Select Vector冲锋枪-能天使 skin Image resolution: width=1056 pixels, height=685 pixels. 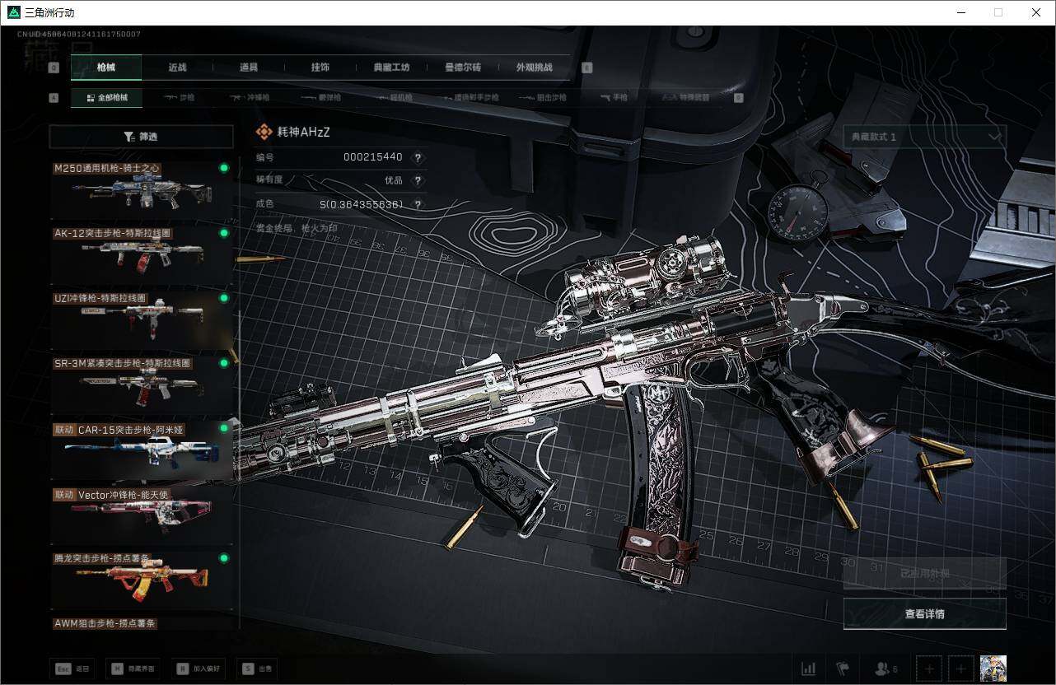coord(142,515)
